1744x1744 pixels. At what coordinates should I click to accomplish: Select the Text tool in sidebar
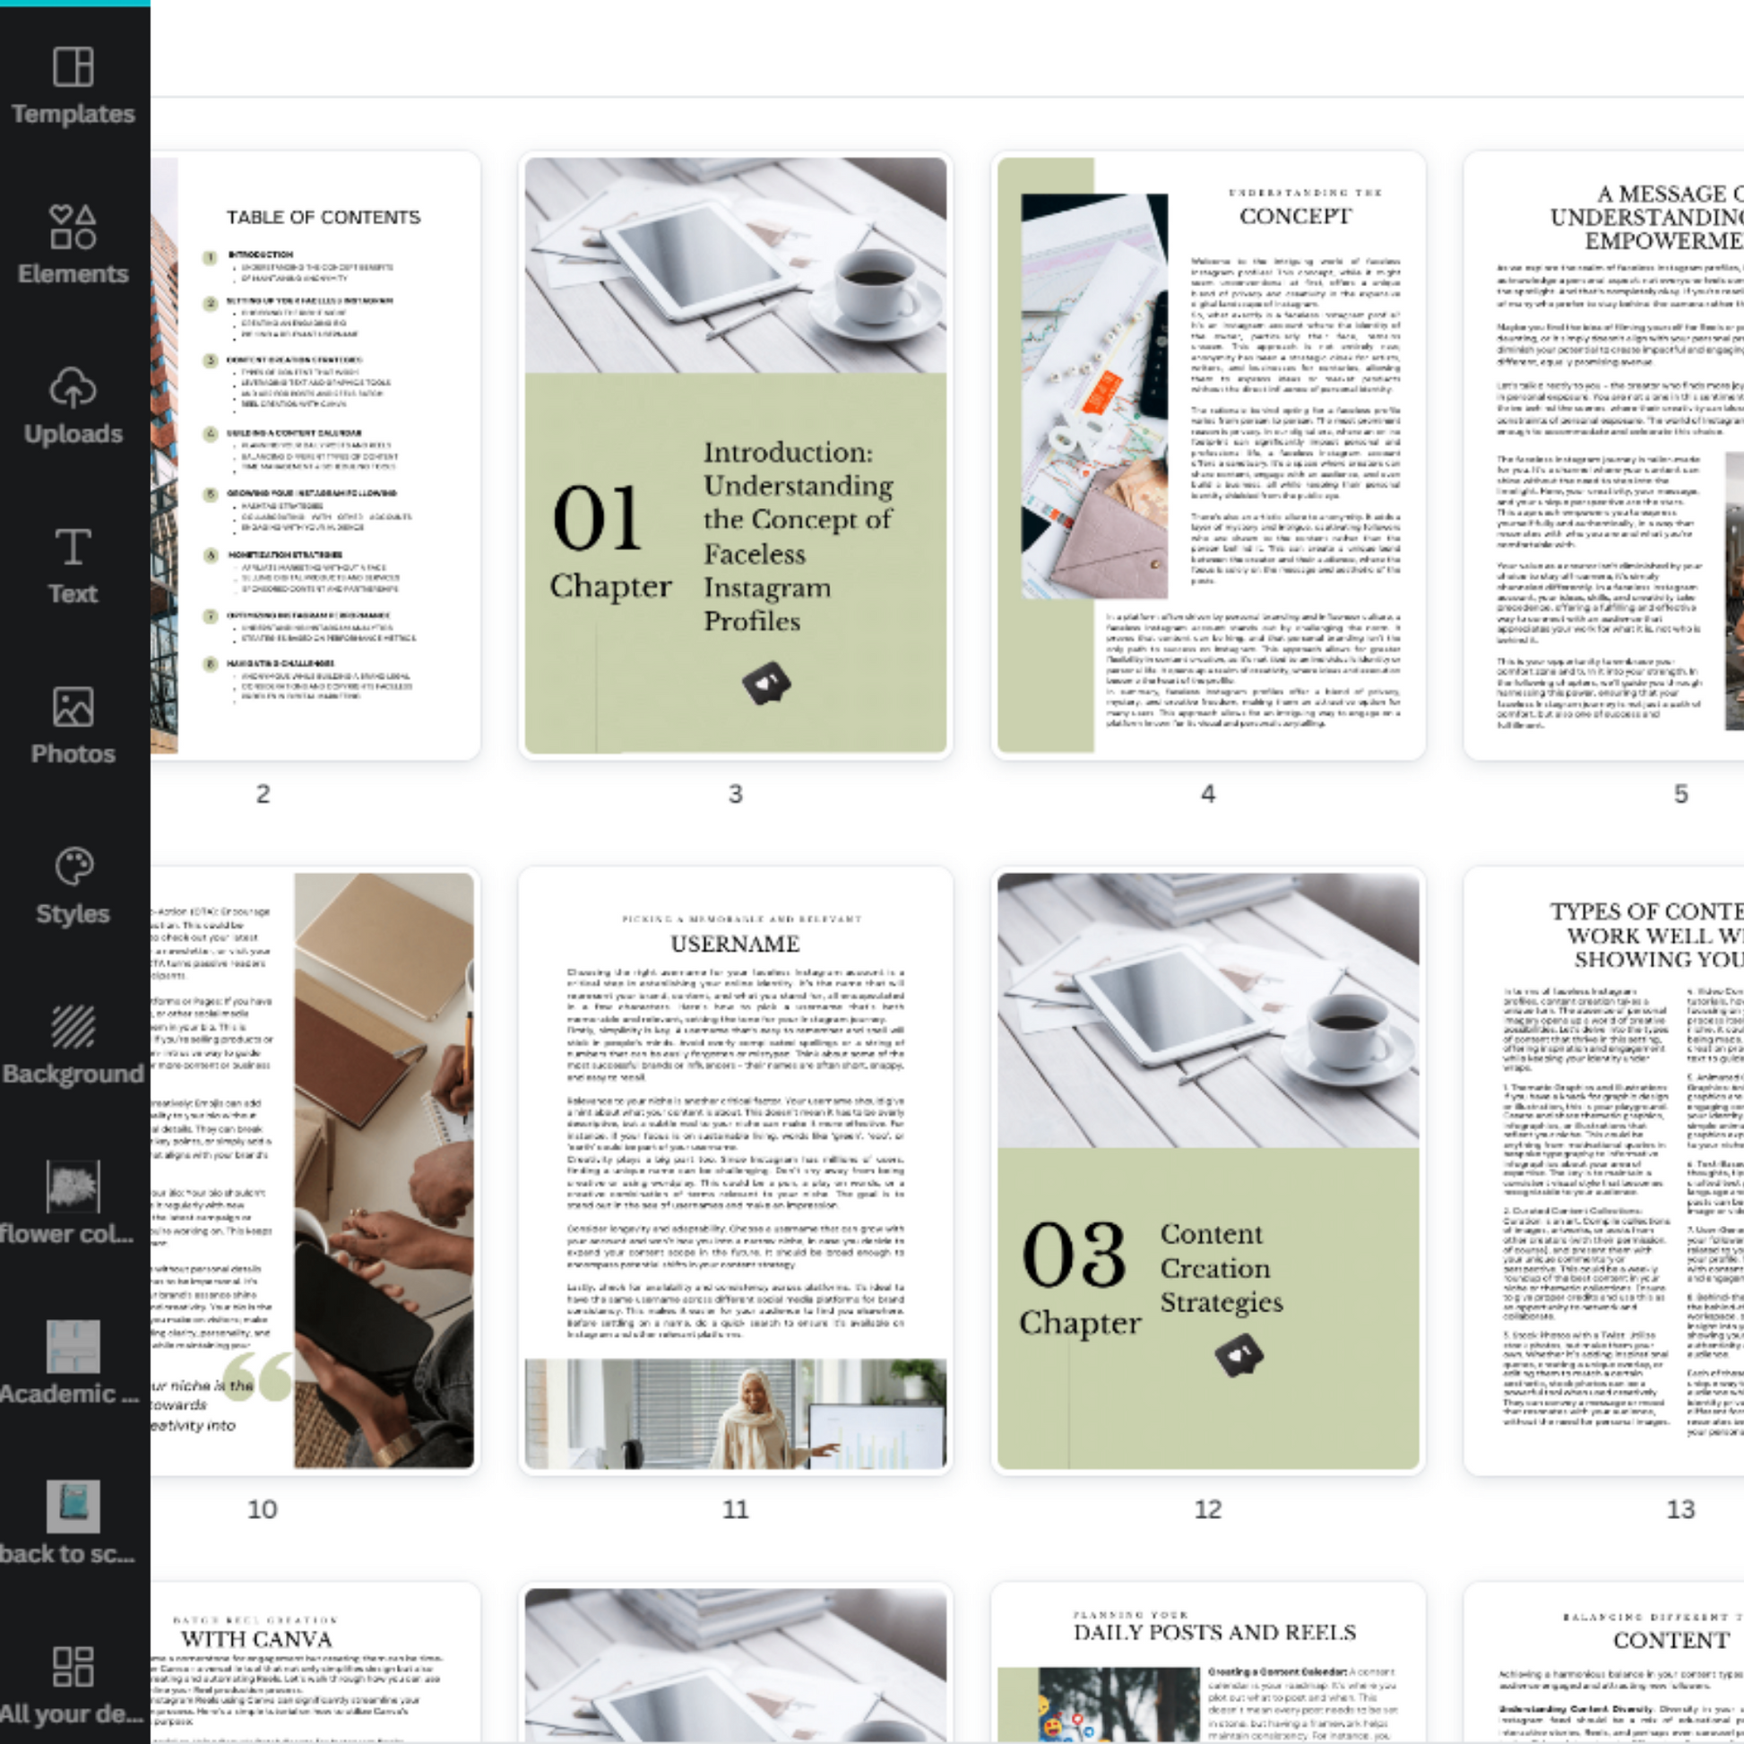point(73,566)
